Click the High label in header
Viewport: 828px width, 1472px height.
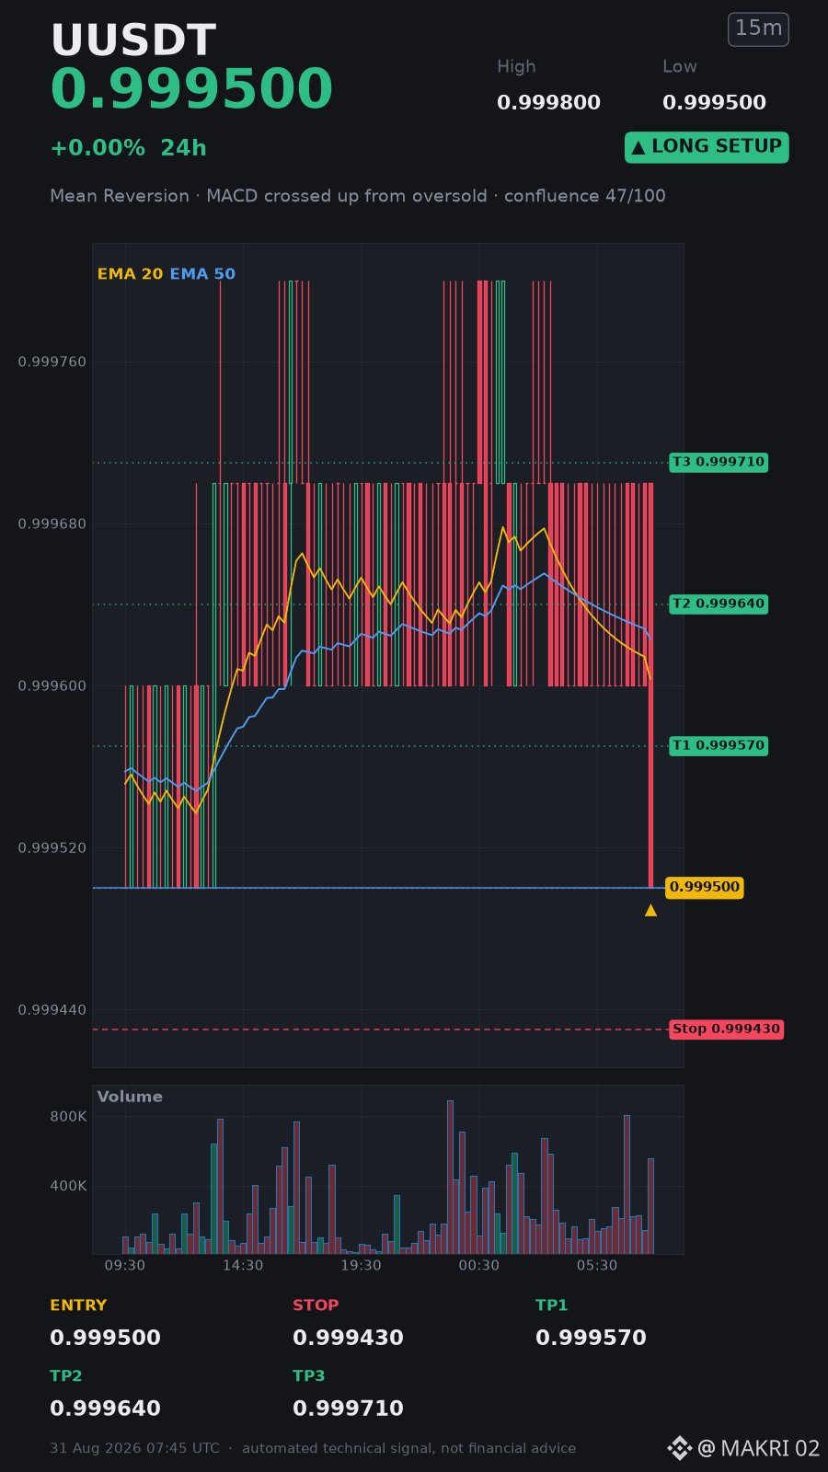coord(516,66)
